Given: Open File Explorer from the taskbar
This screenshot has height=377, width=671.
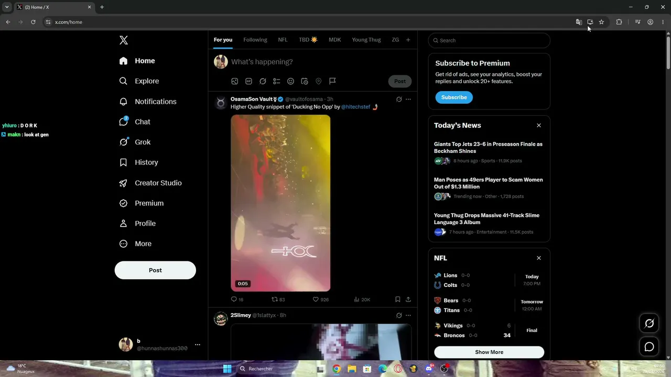Looking at the screenshot, I should pos(352,369).
